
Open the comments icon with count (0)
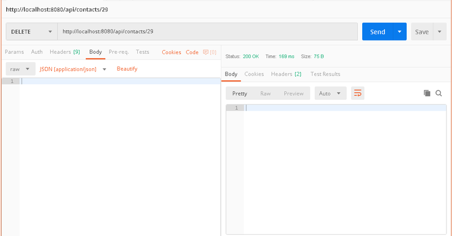210,52
